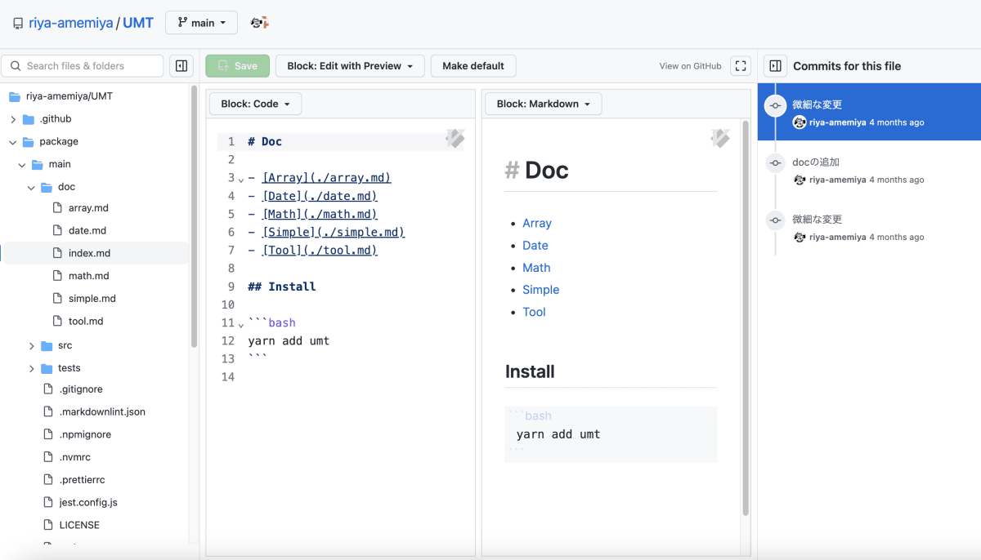Open the riya-amemiya owner link
Image resolution: width=981 pixels, height=560 pixels.
(x=71, y=23)
